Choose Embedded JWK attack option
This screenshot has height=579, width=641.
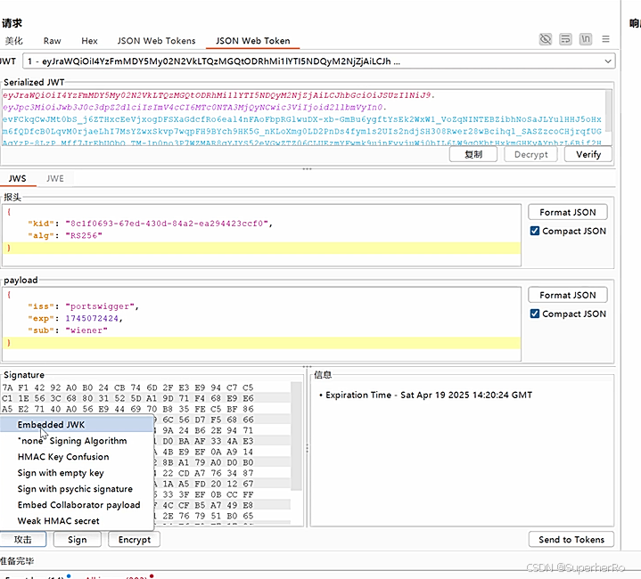coord(77,425)
